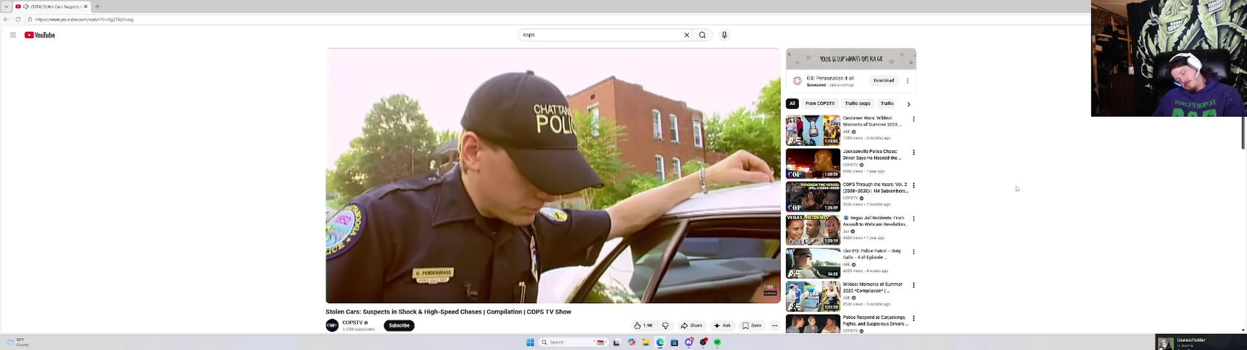Click 'Jacksonville Police Chase' title text
Image resolution: width=1247 pixels, height=350 pixels.
click(x=872, y=155)
